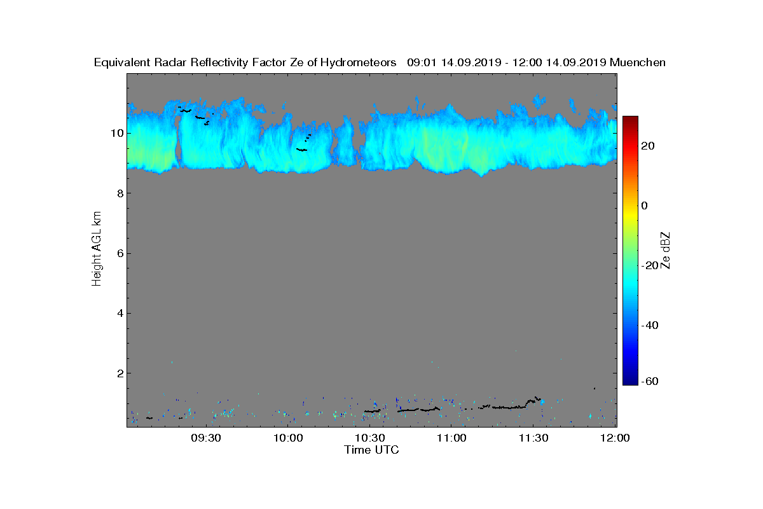Click the yellow 0 dBZ colorbar region
The width and height of the screenshot is (763, 509).
pos(630,206)
